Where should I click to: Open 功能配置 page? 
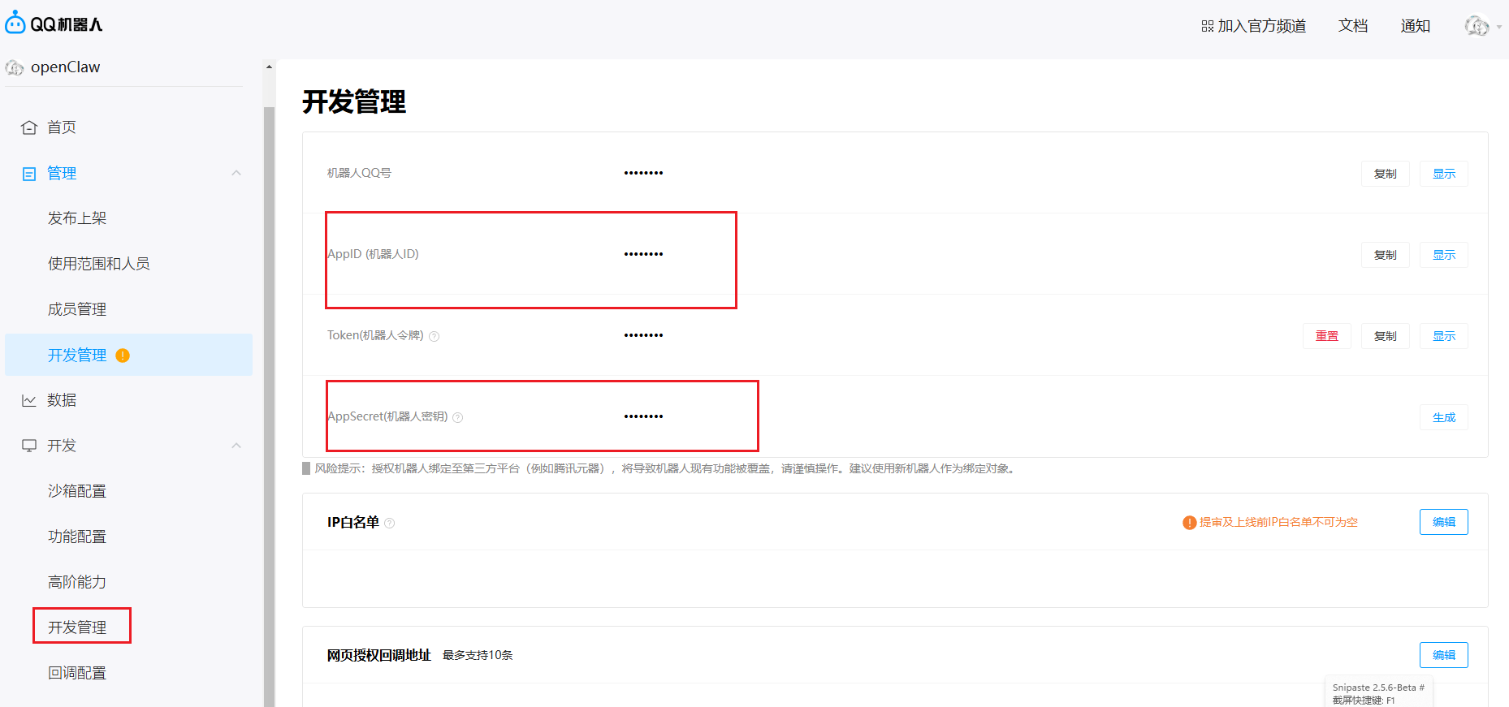(77, 537)
